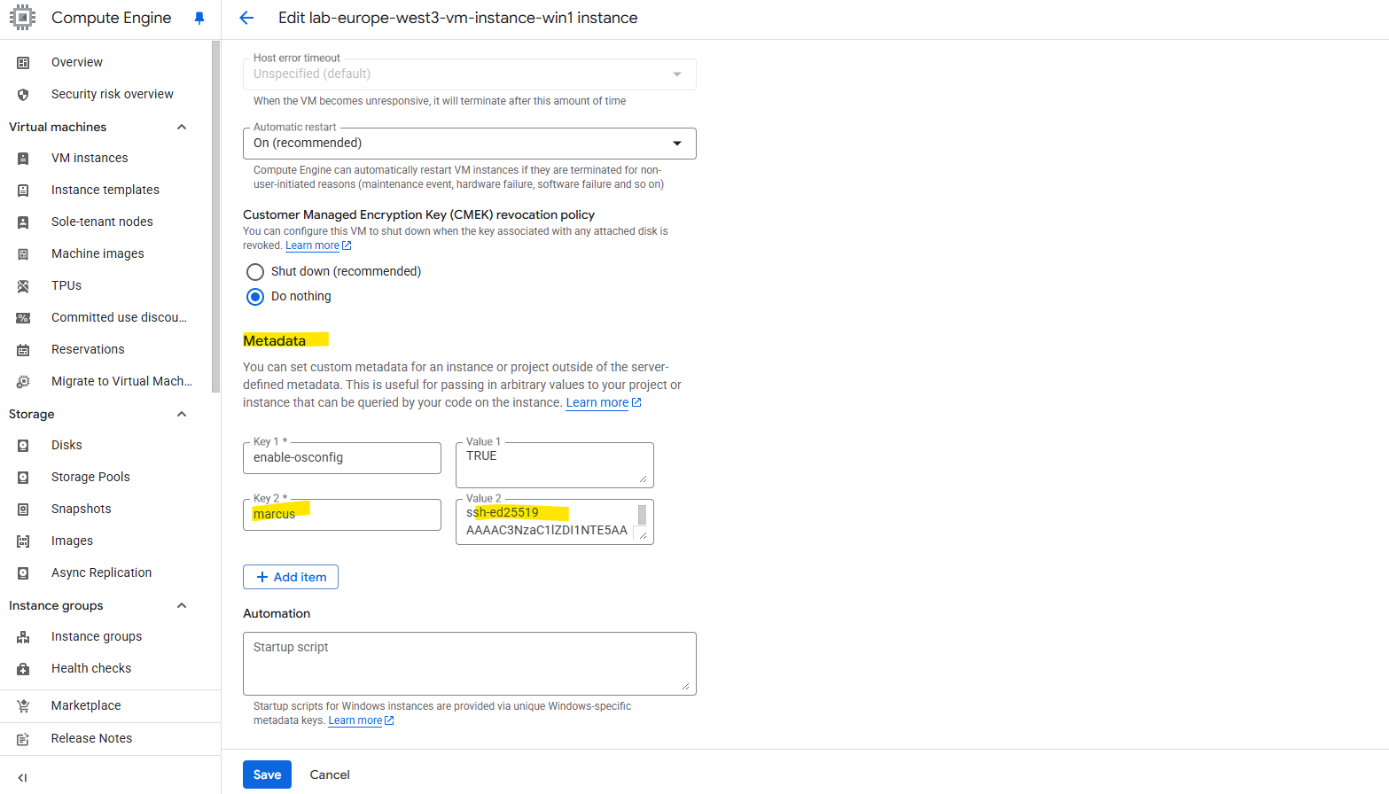Click the Cancel button

(330, 775)
